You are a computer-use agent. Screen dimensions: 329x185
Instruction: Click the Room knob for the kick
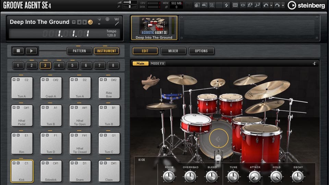[x=169, y=176]
